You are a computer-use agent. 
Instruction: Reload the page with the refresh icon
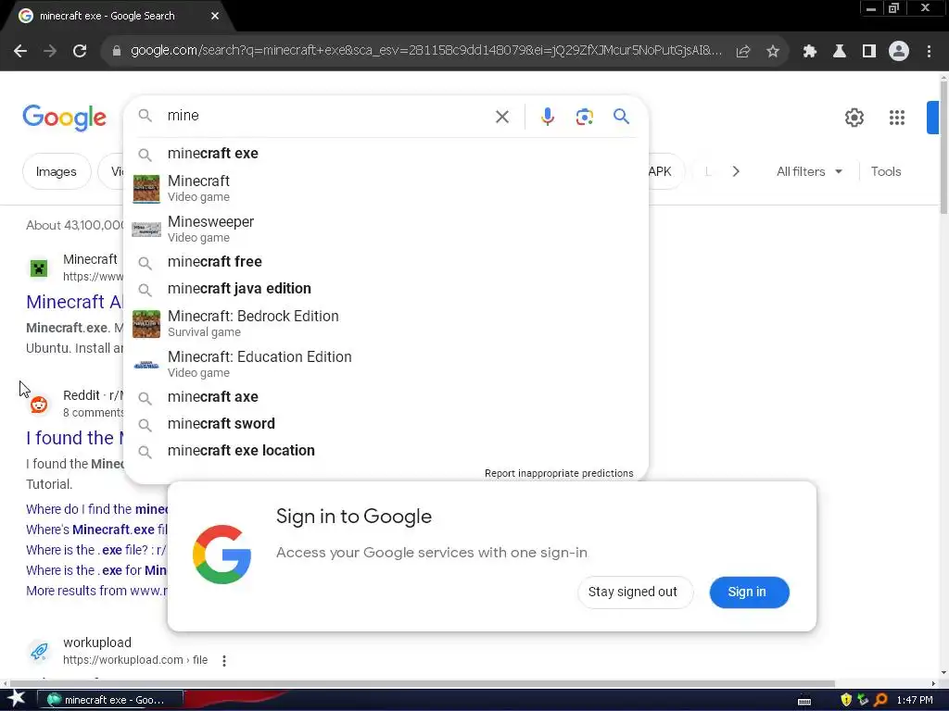click(x=80, y=52)
